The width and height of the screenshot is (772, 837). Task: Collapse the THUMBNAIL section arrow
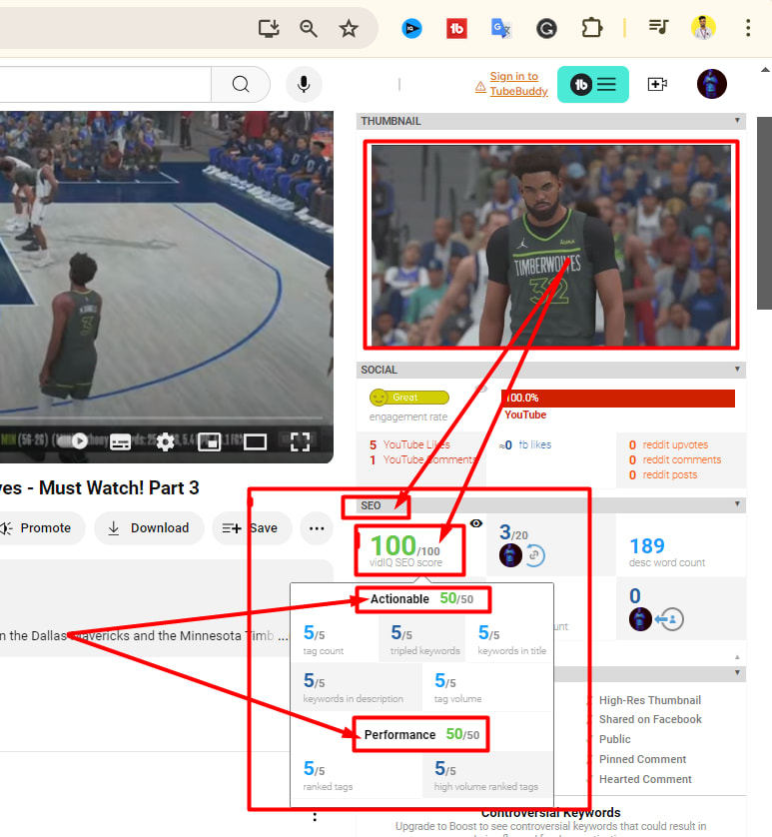737,121
